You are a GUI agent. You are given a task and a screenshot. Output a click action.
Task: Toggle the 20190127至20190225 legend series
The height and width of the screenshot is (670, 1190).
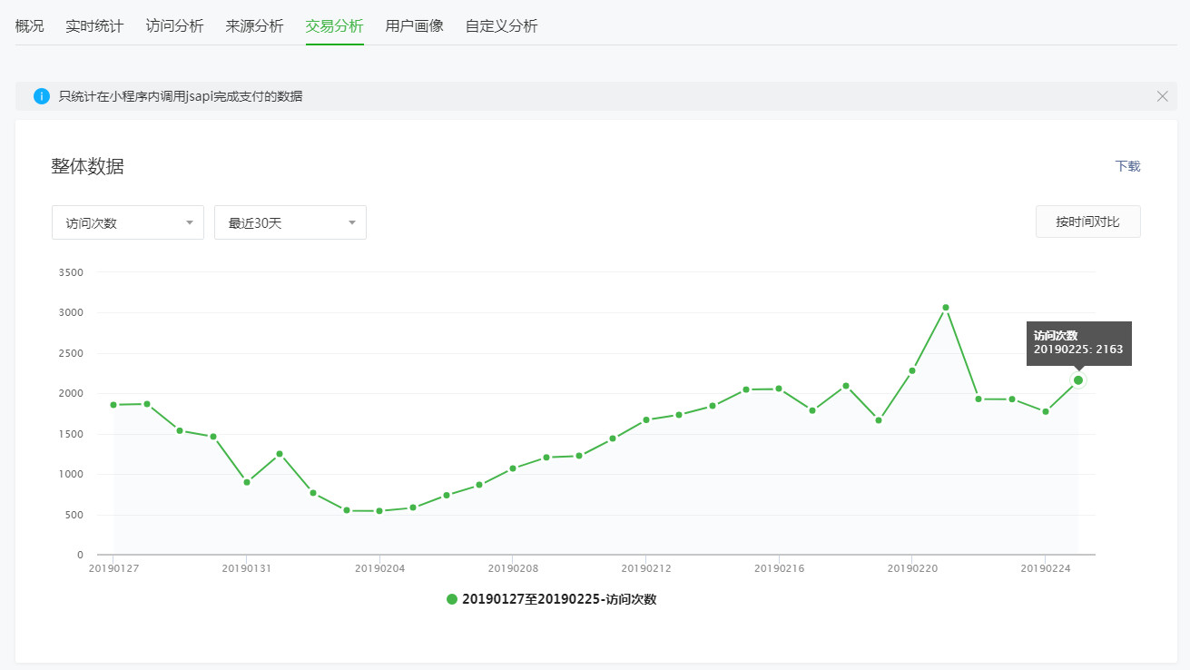(x=558, y=599)
